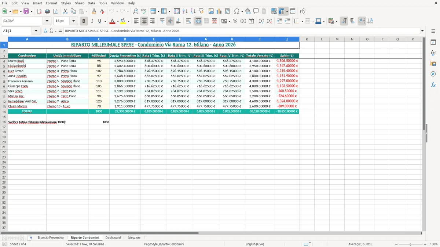Click the Insert Hyperlink icon

[x=248, y=11]
